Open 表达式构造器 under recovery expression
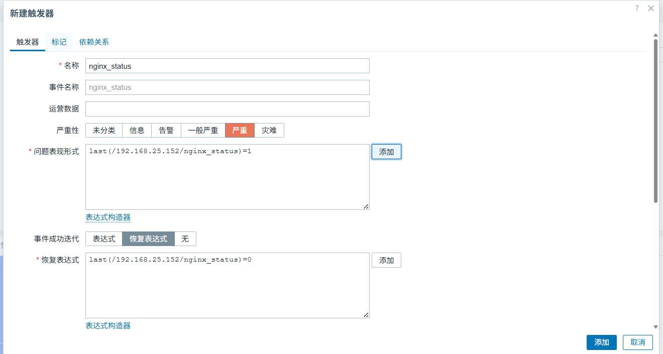The height and width of the screenshot is (354, 663). pyautogui.click(x=108, y=326)
